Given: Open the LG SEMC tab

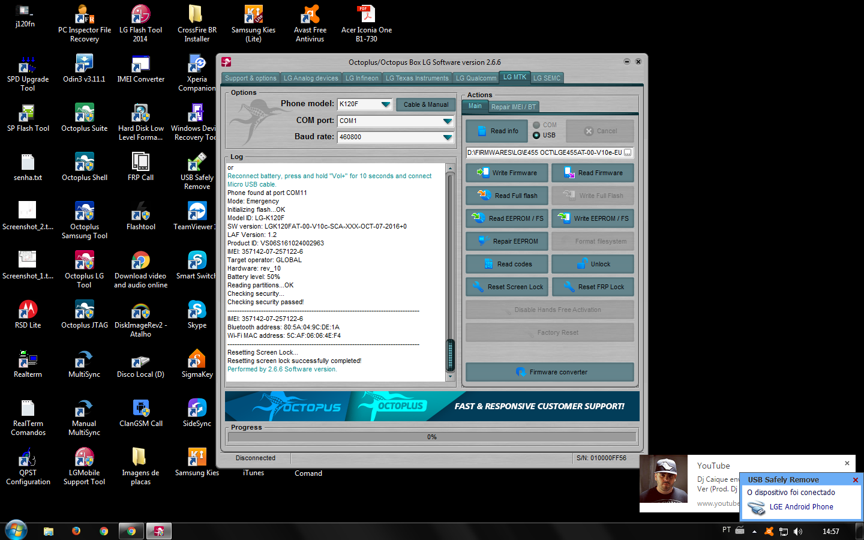Looking at the screenshot, I should (x=547, y=78).
